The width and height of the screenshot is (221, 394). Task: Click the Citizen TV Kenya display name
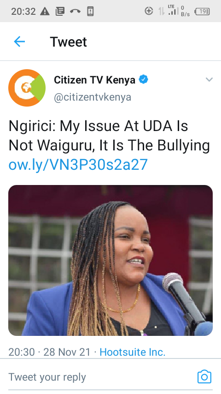pos(94,80)
